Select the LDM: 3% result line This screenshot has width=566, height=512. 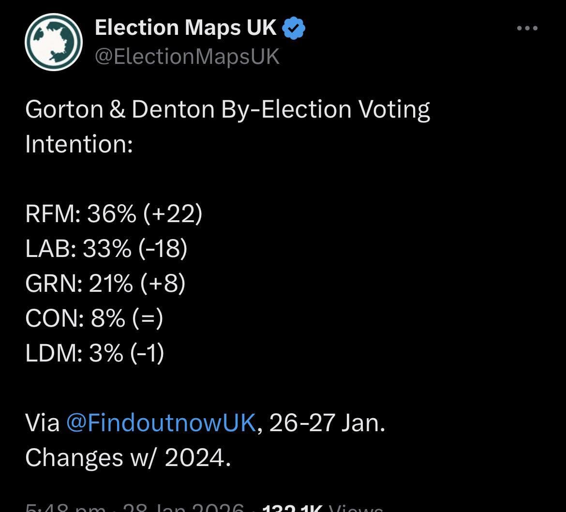pos(94,353)
